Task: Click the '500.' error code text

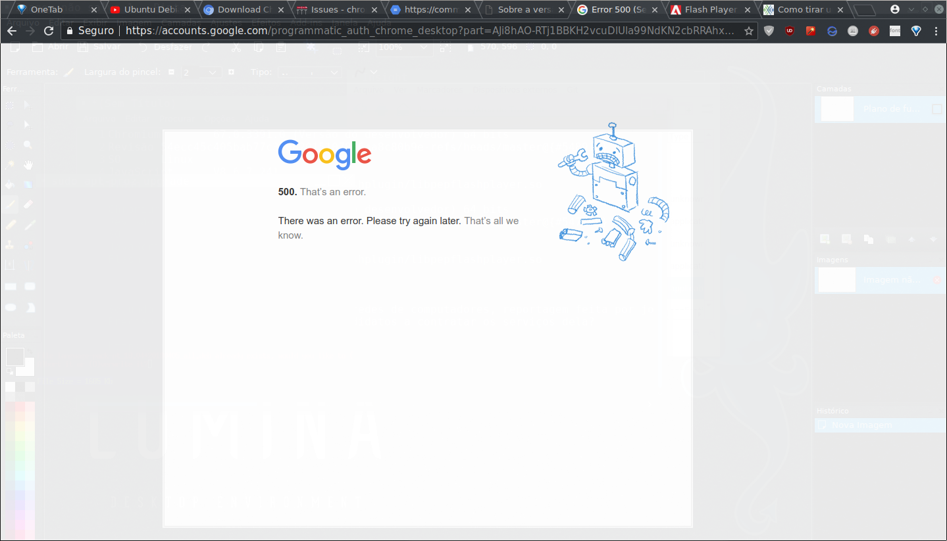Action: pyautogui.click(x=288, y=192)
